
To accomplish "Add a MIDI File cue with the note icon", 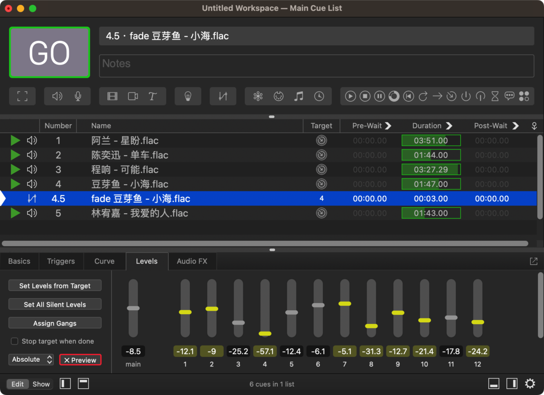I will (x=298, y=96).
